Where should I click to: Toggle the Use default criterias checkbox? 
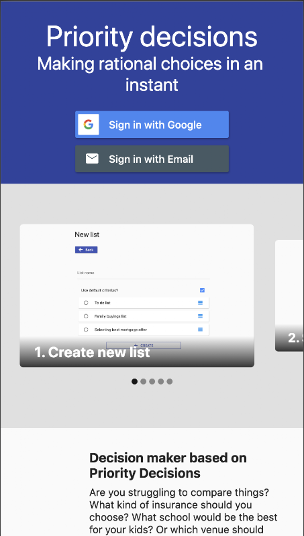pos(202,290)
